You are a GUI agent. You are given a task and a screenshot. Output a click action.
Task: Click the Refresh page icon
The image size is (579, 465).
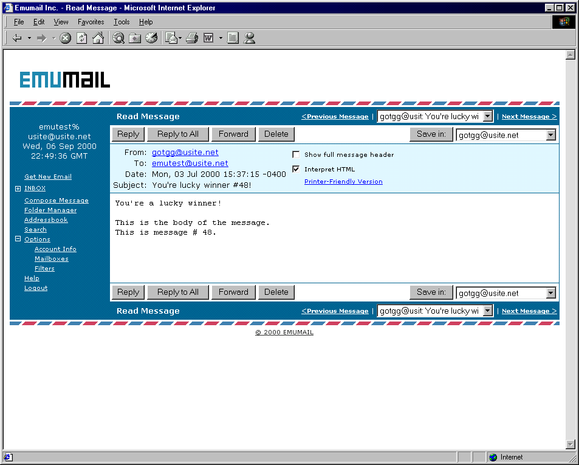click(x=81, y=38)
